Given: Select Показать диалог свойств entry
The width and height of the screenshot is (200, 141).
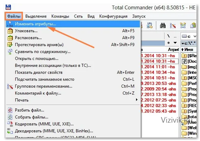Looking at the screenshot, I should (x=73, y=72).
